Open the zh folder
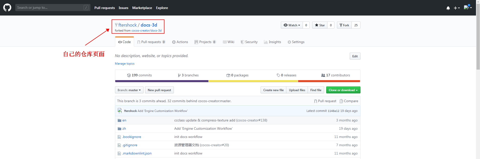 click(x=124, y=128)
